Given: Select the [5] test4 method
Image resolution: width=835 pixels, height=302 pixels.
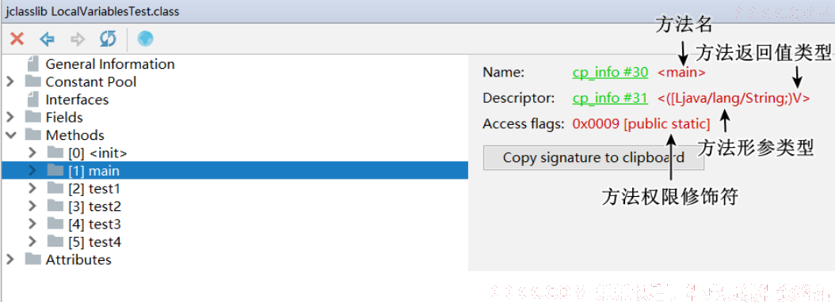Looking at the screenshot, I should point(95,242).
